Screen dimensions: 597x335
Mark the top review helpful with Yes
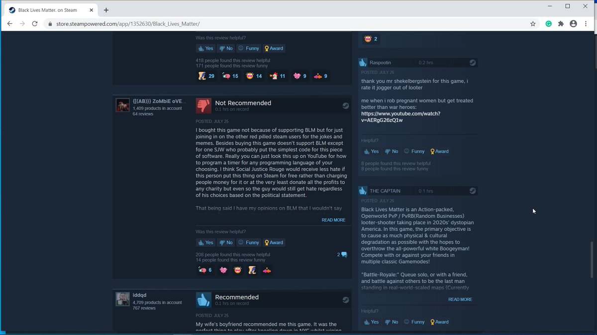point(205,48)
